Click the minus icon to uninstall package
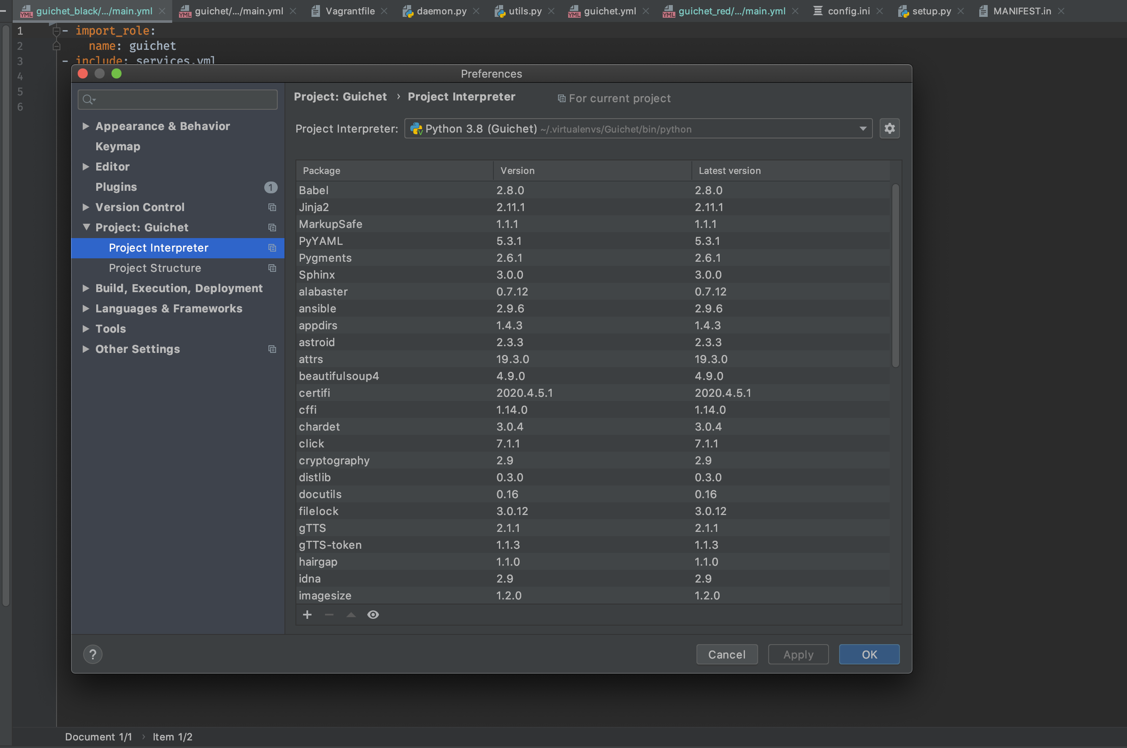Screen dimensions: 1127x748 [x=329, y=615]
